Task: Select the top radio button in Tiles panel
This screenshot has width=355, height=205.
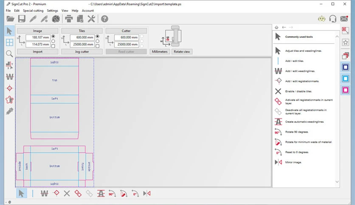Action: pyautogui.click(x=97, y=36)
